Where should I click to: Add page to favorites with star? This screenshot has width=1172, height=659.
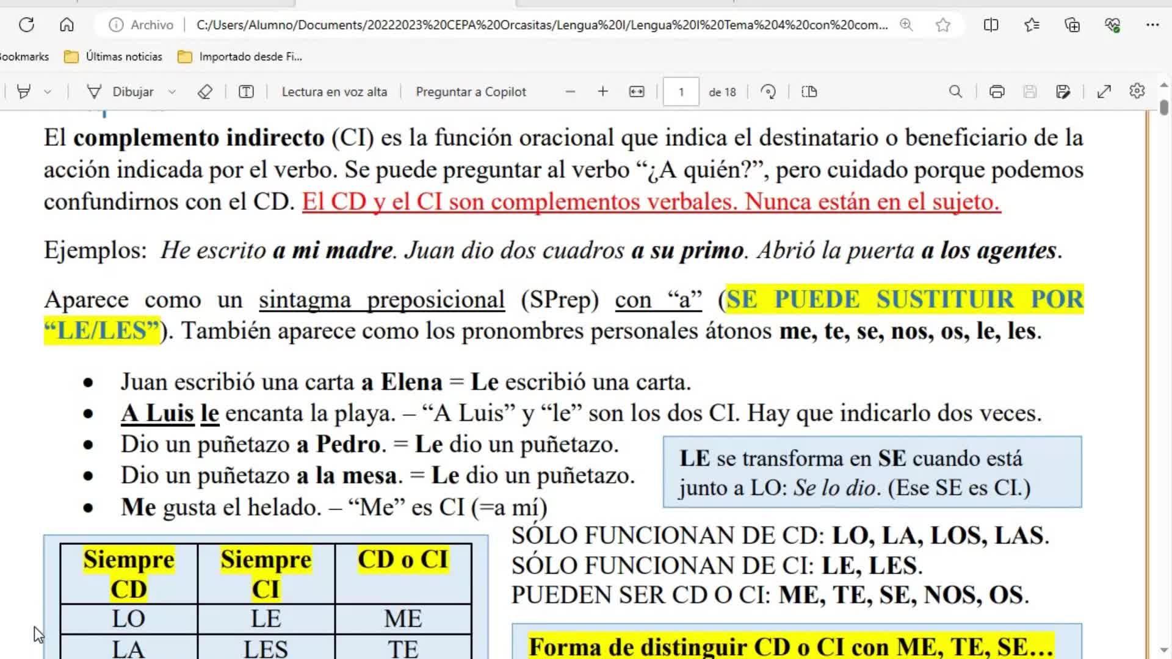click(943, 25)
